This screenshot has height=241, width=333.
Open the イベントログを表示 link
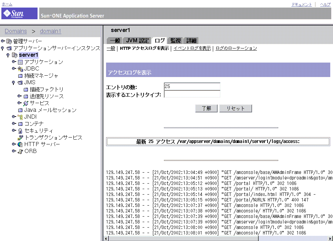192,48
